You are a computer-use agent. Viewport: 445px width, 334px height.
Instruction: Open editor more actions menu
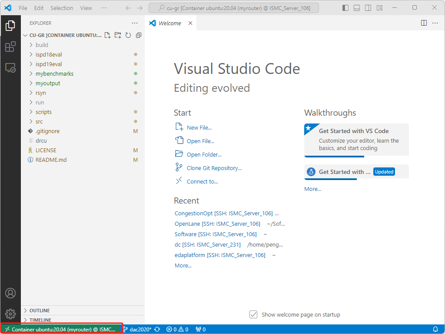[435, 23]
